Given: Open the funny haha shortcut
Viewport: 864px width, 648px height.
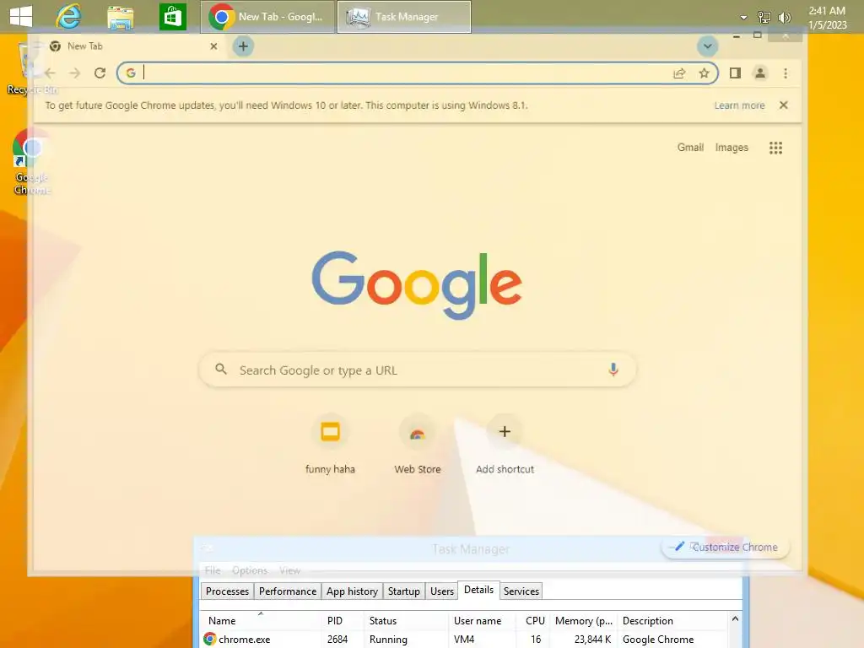Looking at the screenshot, I should (x=330, y=445).
